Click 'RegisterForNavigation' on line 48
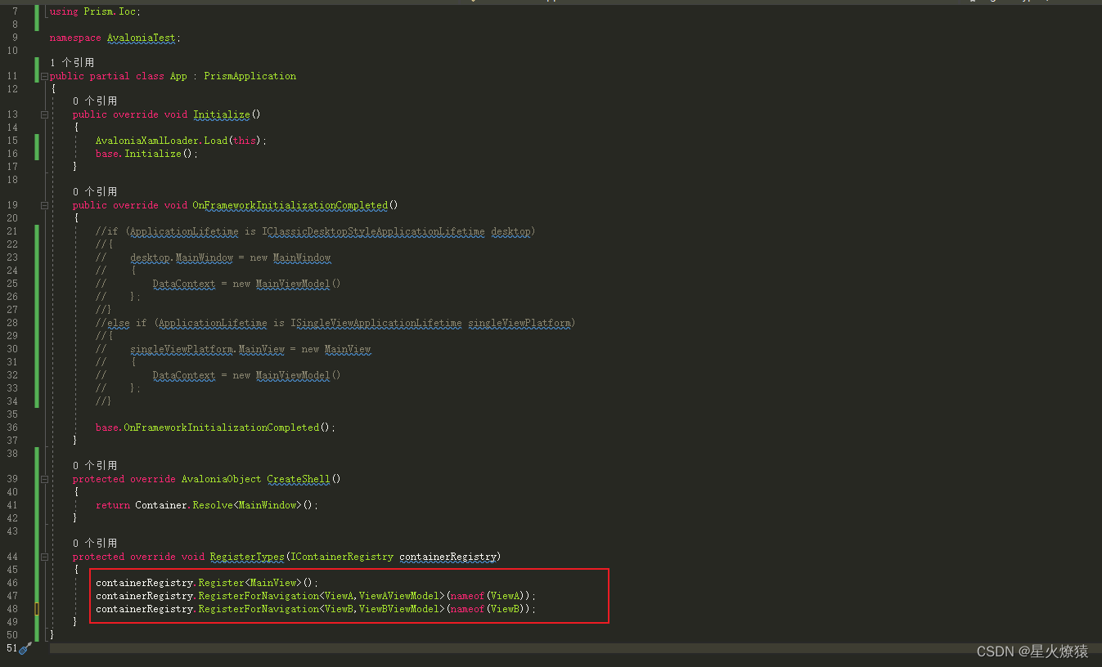The width and height of the screenshot is (1102, 667). (259, 609)
